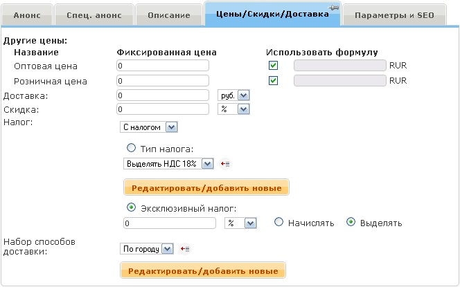
Task: Toggle the formula checkbox for Розничная цена
Action: (x=274, y=81)
